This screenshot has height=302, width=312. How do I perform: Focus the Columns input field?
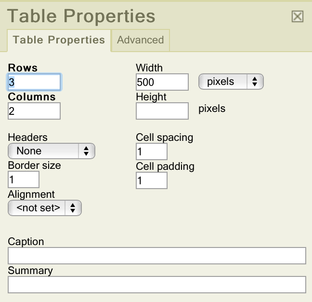tap(34, 111)
